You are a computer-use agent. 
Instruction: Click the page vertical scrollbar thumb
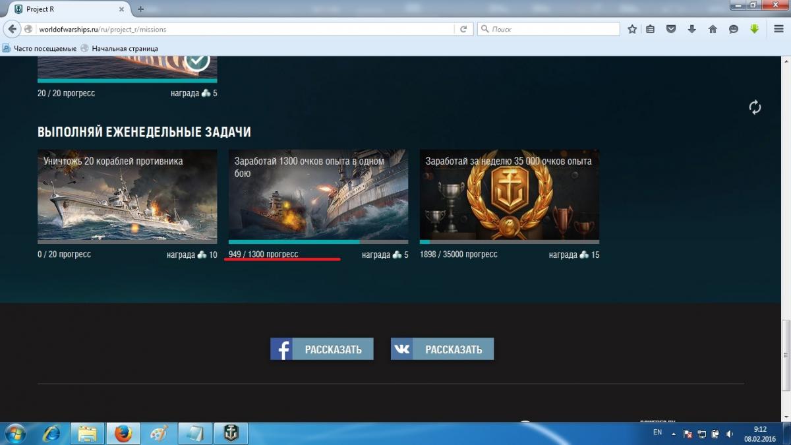pyautogui.click(x=786, y=355)
